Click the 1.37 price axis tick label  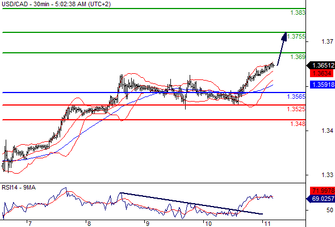pos(327,41)
